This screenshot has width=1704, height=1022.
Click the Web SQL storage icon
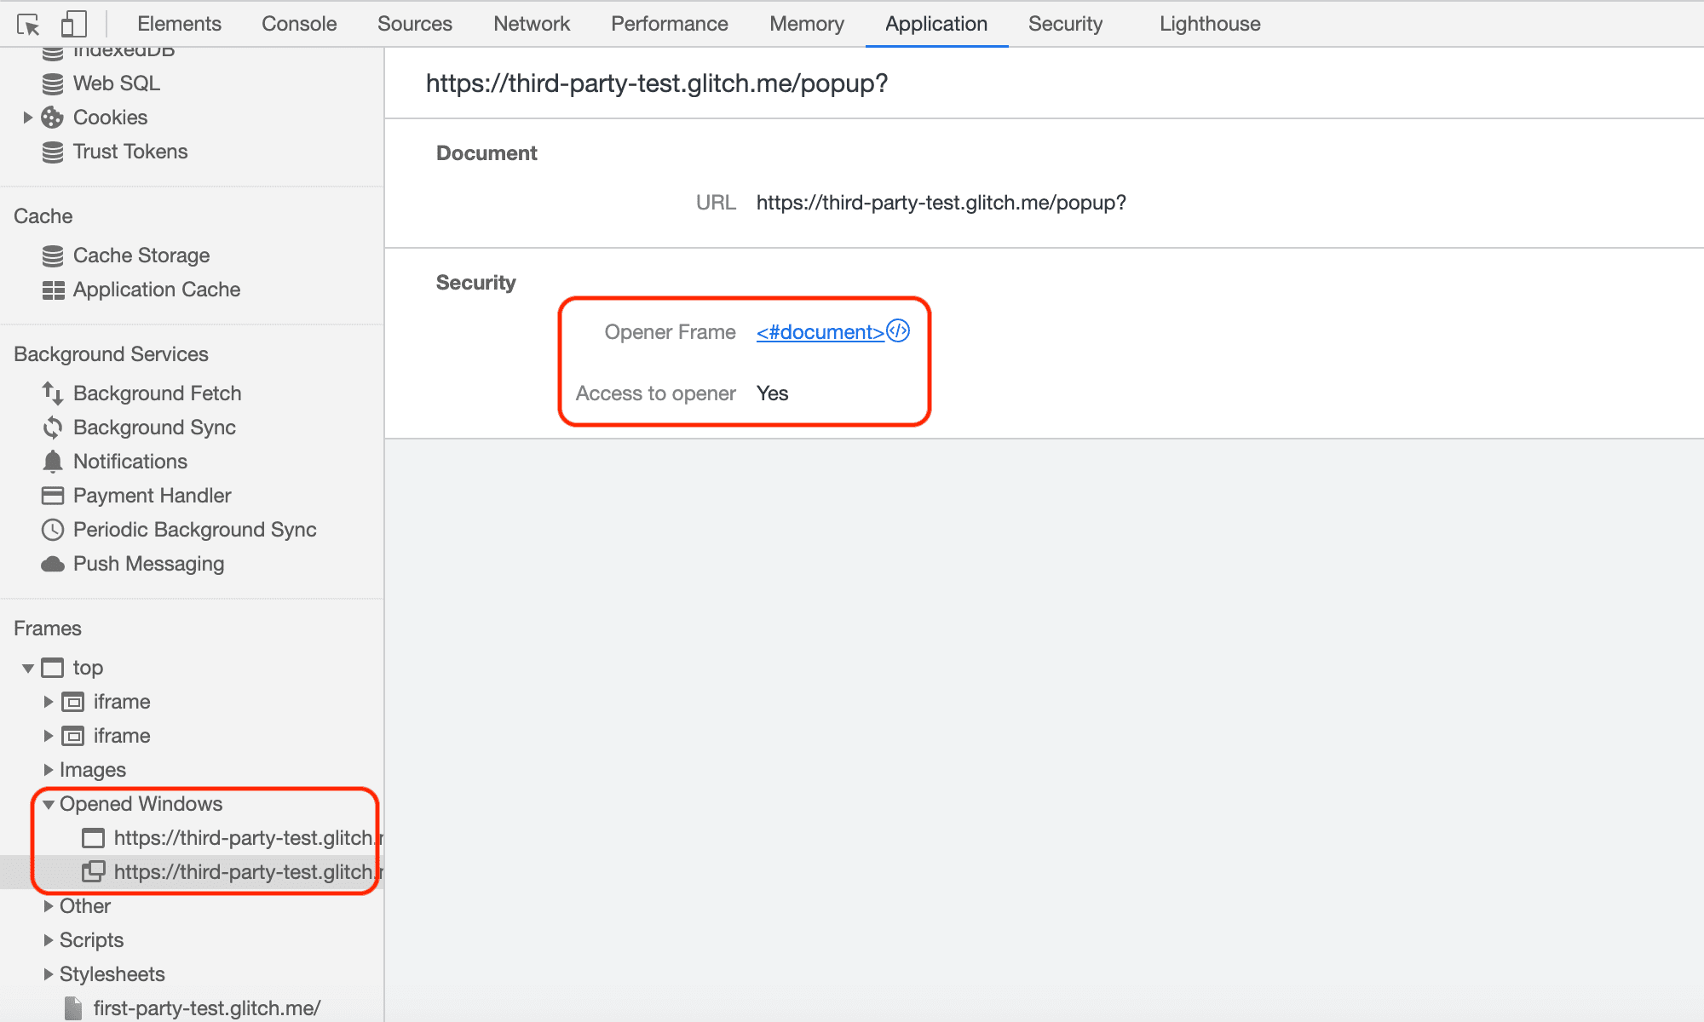click(55, 83)
